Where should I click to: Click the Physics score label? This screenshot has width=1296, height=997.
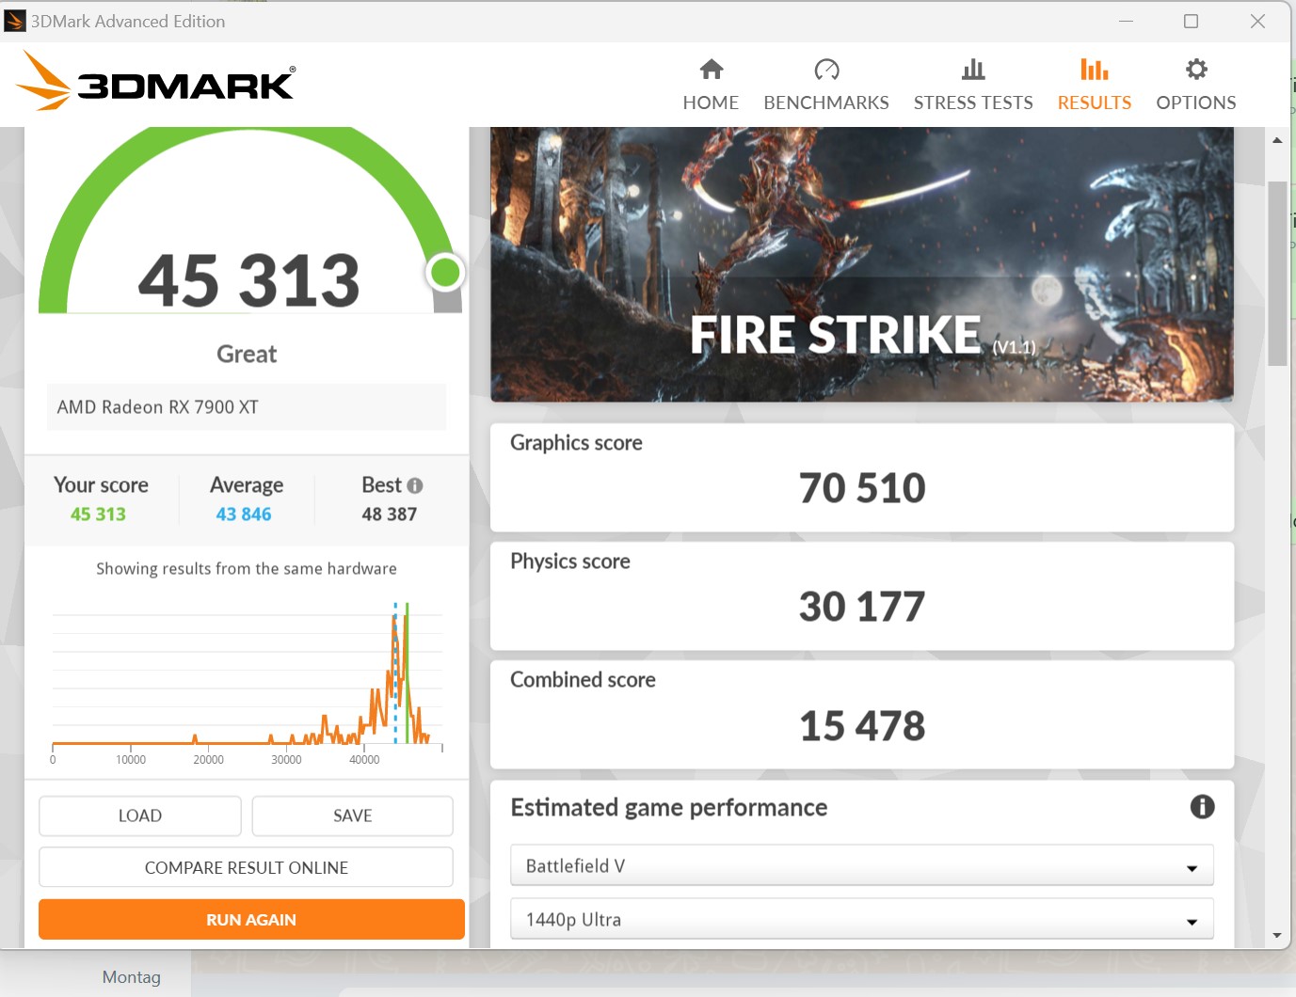[x=570, y=561]
